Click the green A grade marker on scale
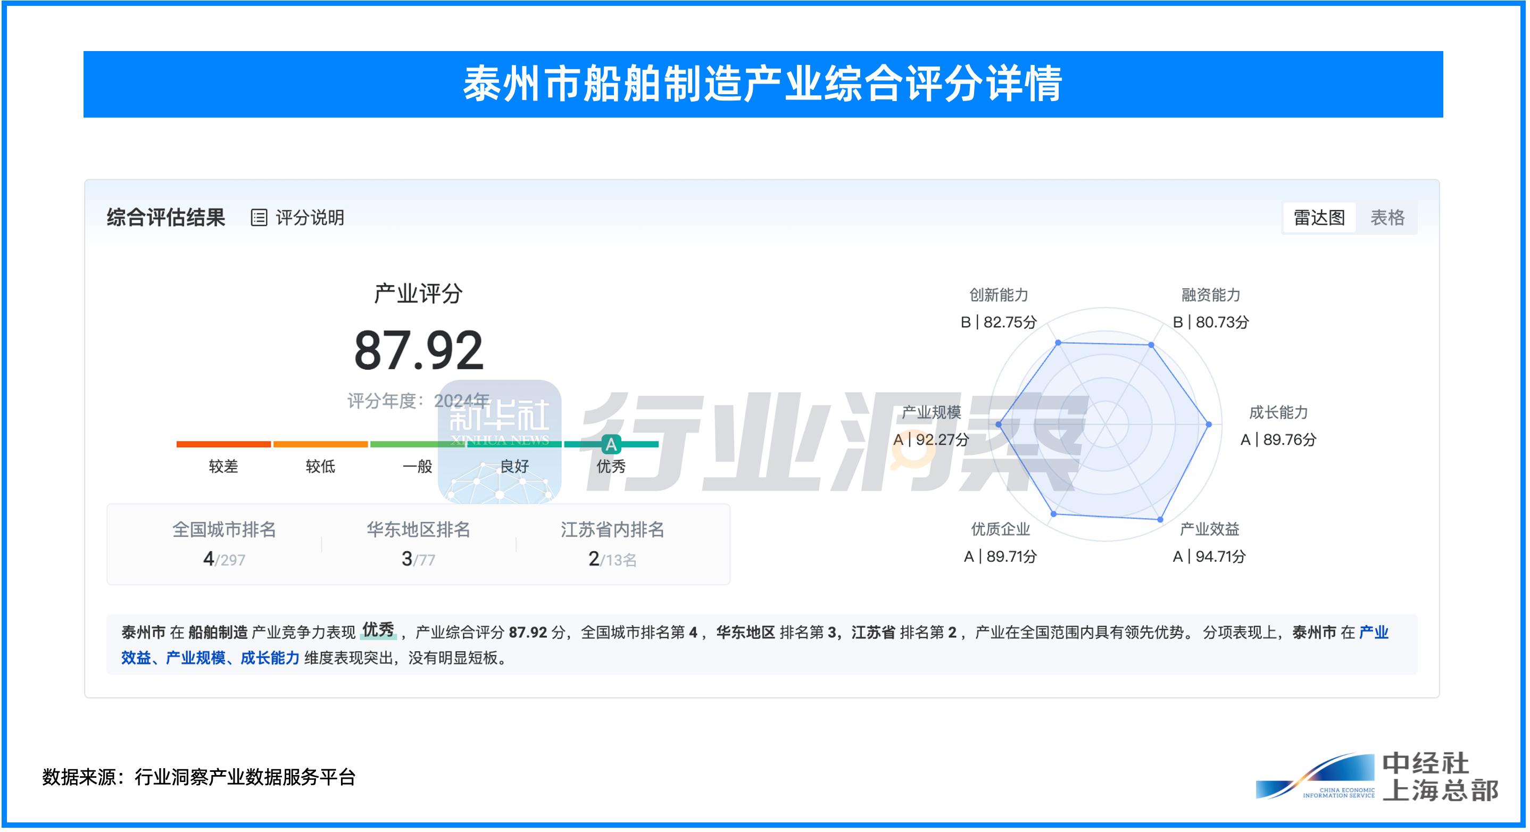1530x832 pixels. tap(611, 444)
